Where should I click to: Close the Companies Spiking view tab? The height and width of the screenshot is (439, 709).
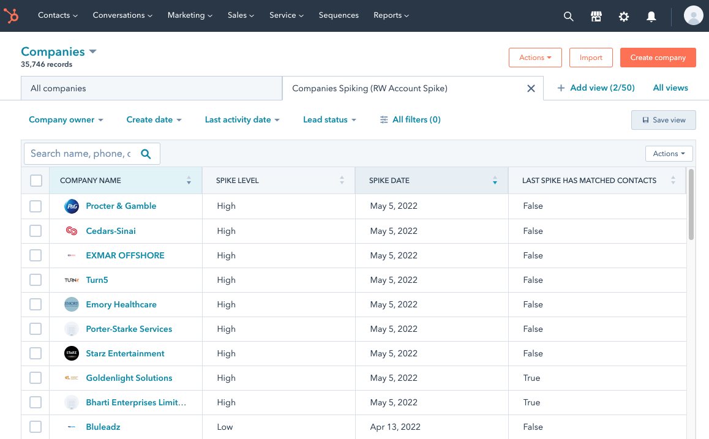(x=531, y=89)
